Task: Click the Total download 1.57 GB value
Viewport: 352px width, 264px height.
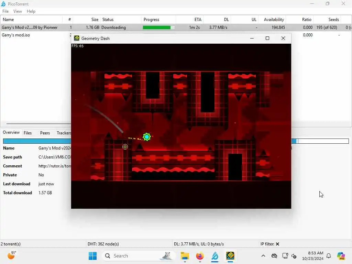Action: 45,193
